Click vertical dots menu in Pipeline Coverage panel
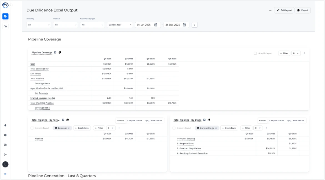The width and height of the screenshot is (325, 180). pyautogui.click(x=304, y=53)
